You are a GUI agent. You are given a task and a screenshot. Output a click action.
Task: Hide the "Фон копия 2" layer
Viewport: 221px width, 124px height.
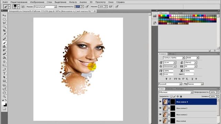(160, 114)
